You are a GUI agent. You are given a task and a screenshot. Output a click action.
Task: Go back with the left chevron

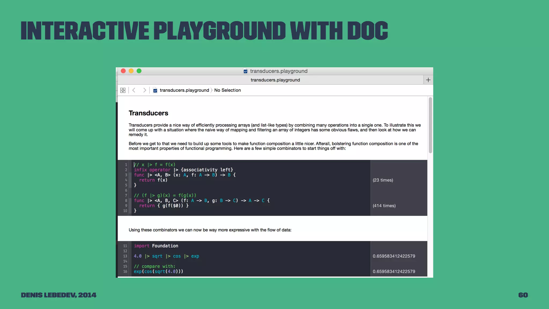134,90
